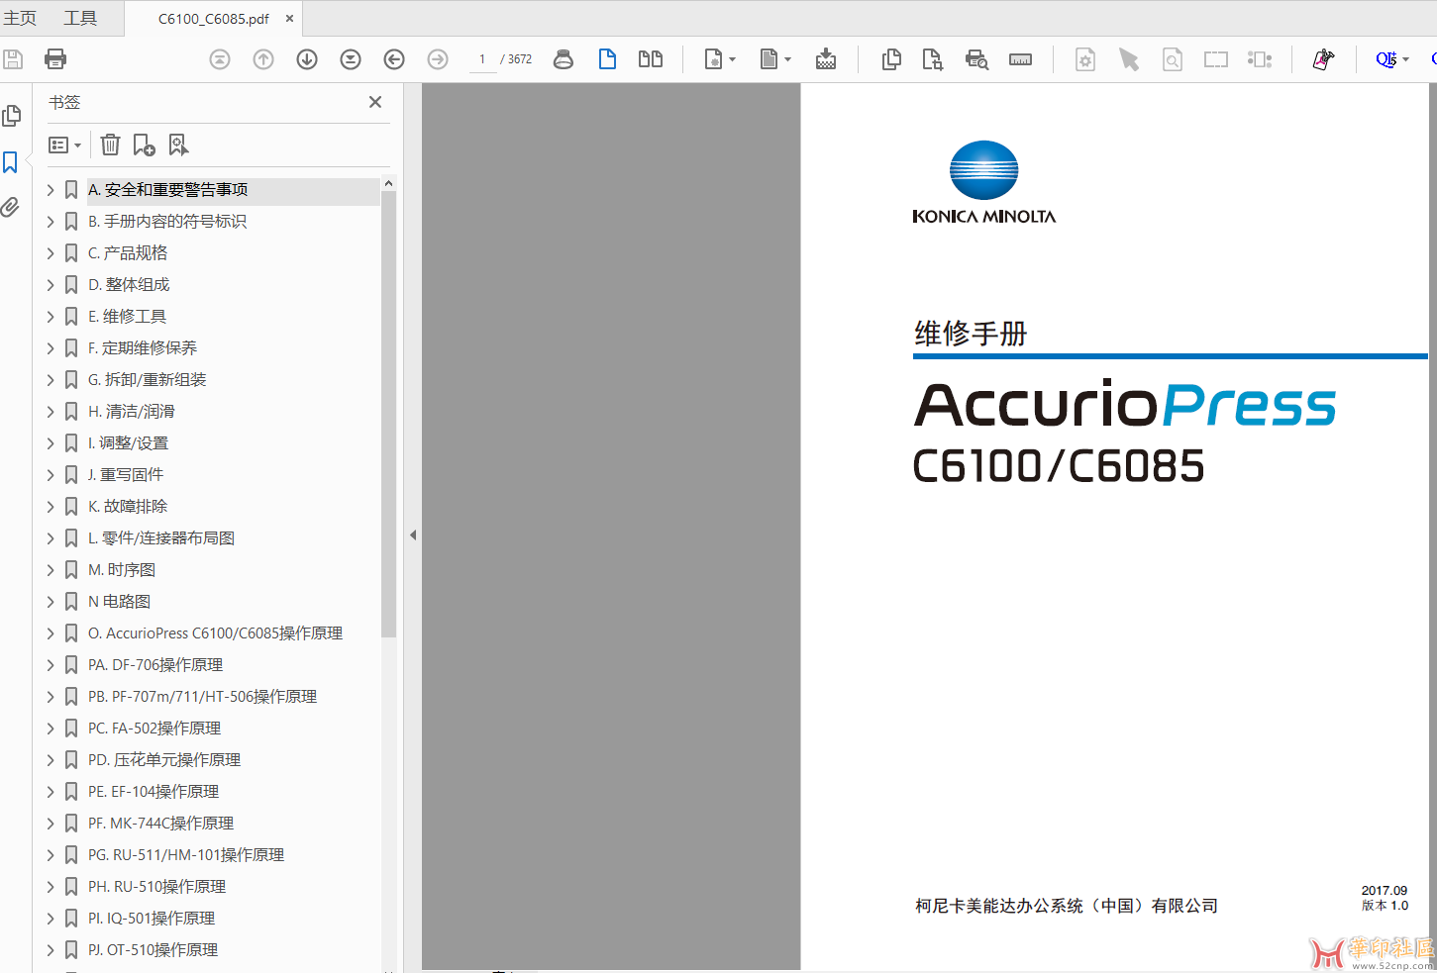
Task: Select the C6100_C6085.pdf document tab
Action: tap(214, 19)
